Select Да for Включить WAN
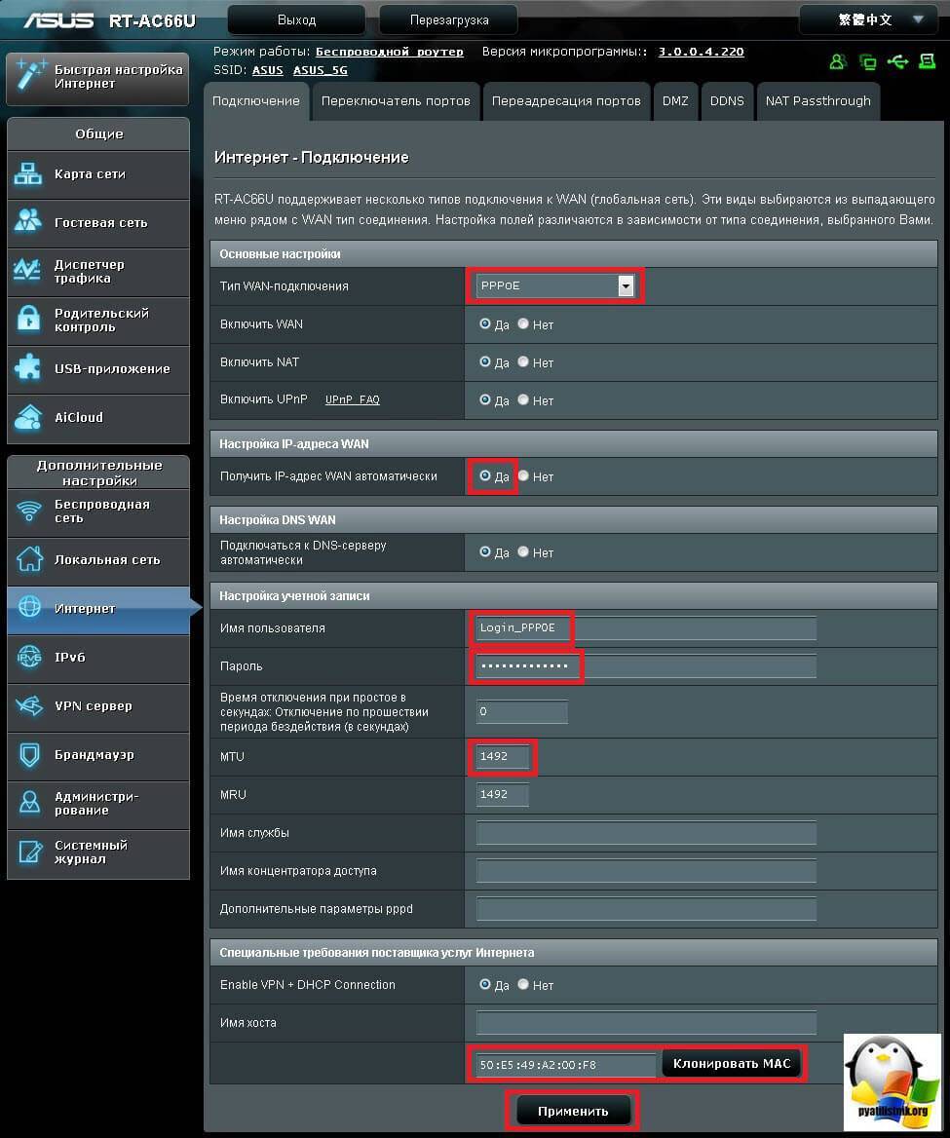Image resolution: width=950 pixels, height=1138 pixels. pyautogui.click(x=485, y=324)
